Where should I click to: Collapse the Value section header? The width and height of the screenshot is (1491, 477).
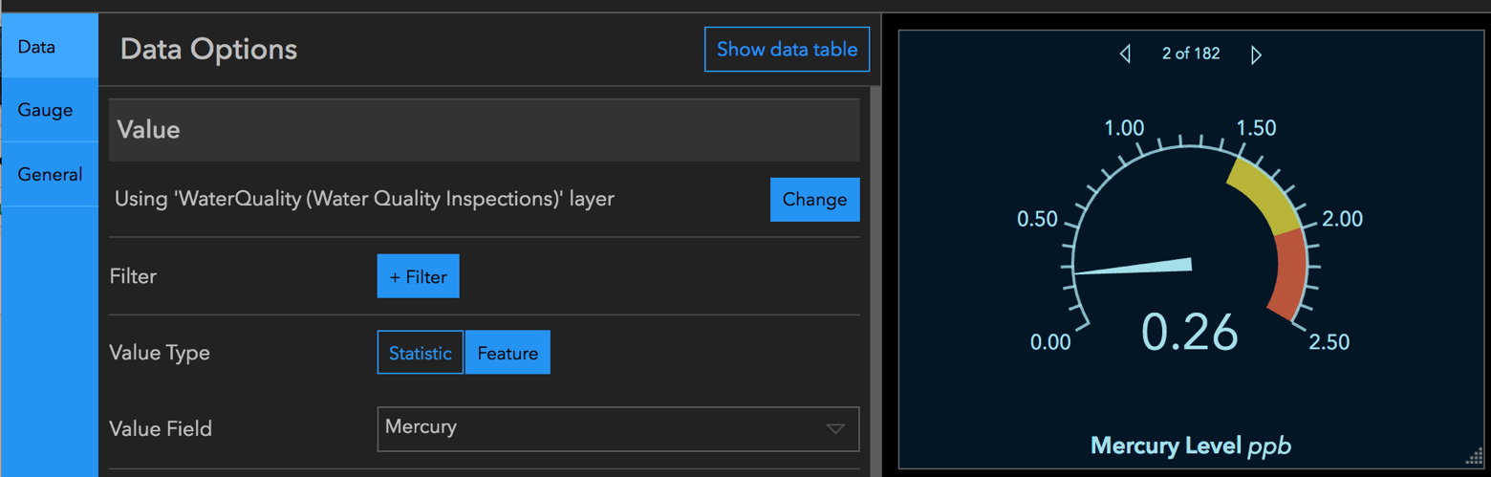pos(484,129)
